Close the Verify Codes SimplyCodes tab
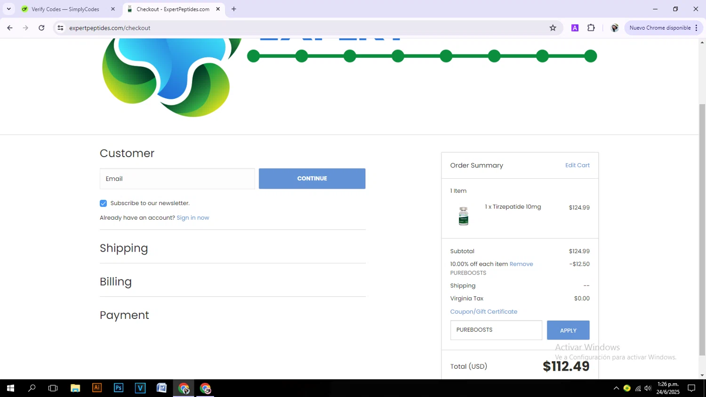This screenshot has height=397, width=706. point(113,9)
